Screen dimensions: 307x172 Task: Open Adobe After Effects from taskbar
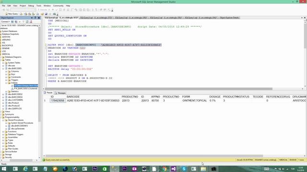tap(95, 169)
